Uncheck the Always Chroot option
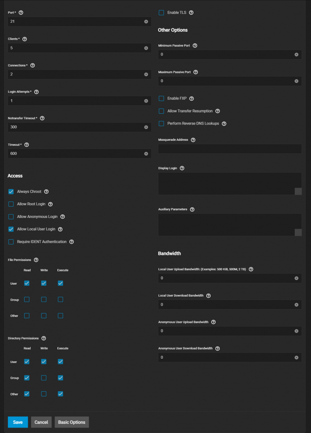 (x=11, y=192)
